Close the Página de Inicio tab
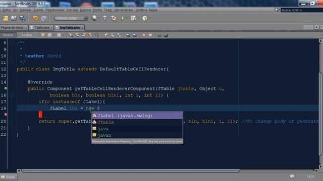 [x=26, y=28]
